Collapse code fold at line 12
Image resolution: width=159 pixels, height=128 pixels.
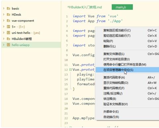pyautogui.click(x=71, y=70)
